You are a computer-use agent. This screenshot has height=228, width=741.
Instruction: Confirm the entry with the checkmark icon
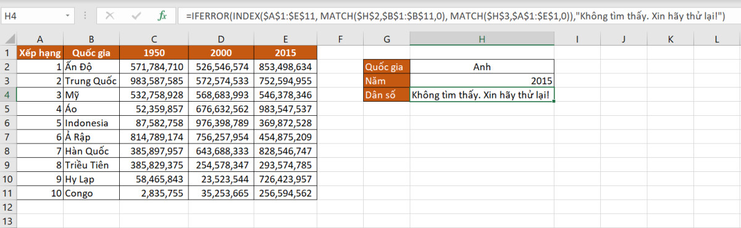[x=136, y=15]
